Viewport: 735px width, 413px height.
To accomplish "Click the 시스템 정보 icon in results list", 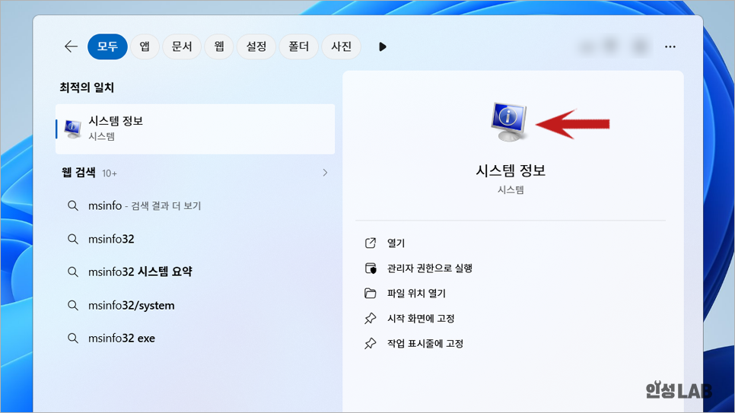I will pos(72,129).
